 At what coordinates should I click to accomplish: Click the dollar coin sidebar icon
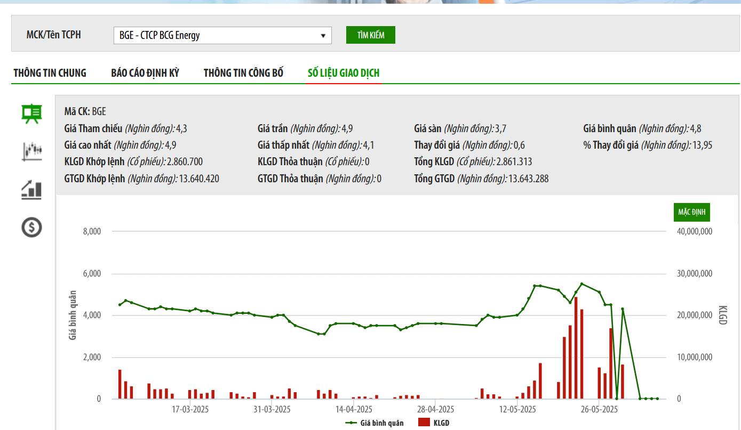(x=31, y=228)
